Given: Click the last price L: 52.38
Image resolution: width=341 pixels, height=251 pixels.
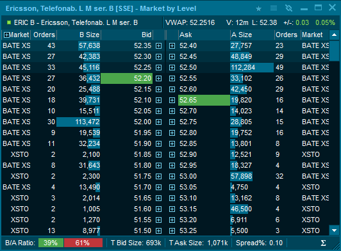Looking at the screenshot, I should point(265,22).
